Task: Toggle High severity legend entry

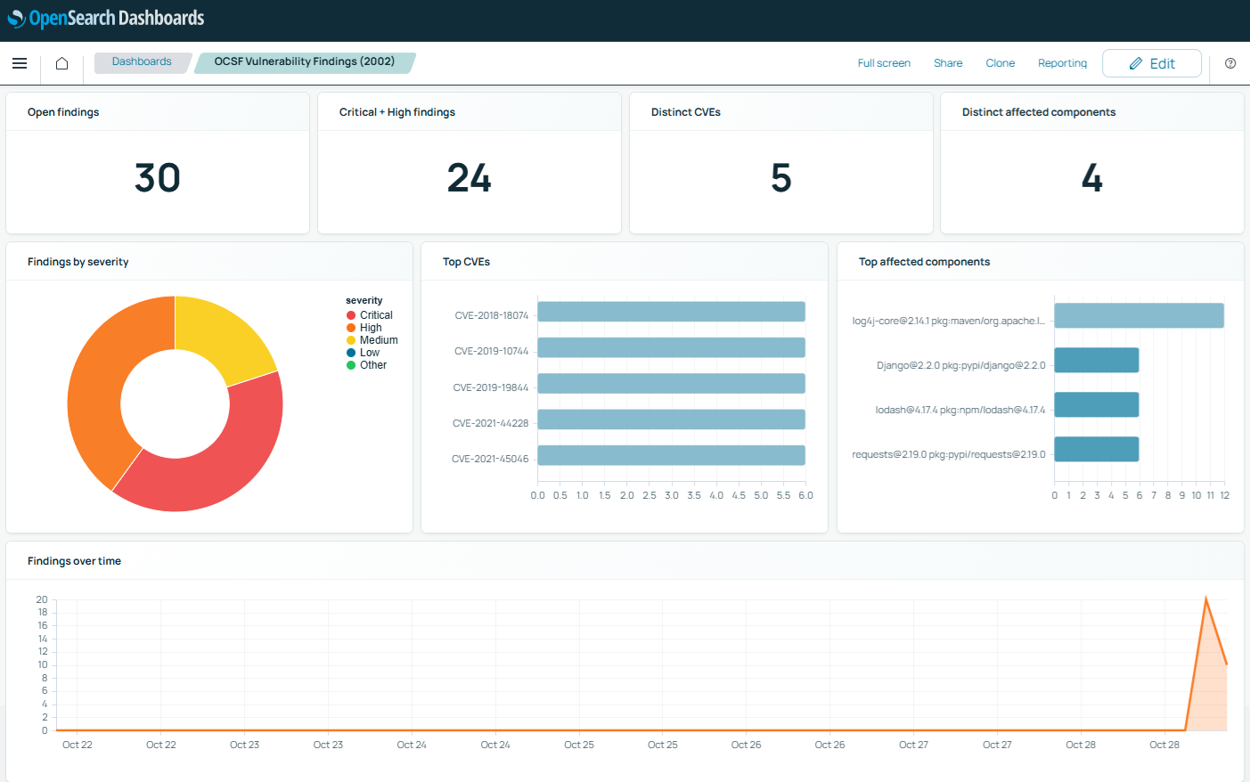Action: click(x=364, y=328)
